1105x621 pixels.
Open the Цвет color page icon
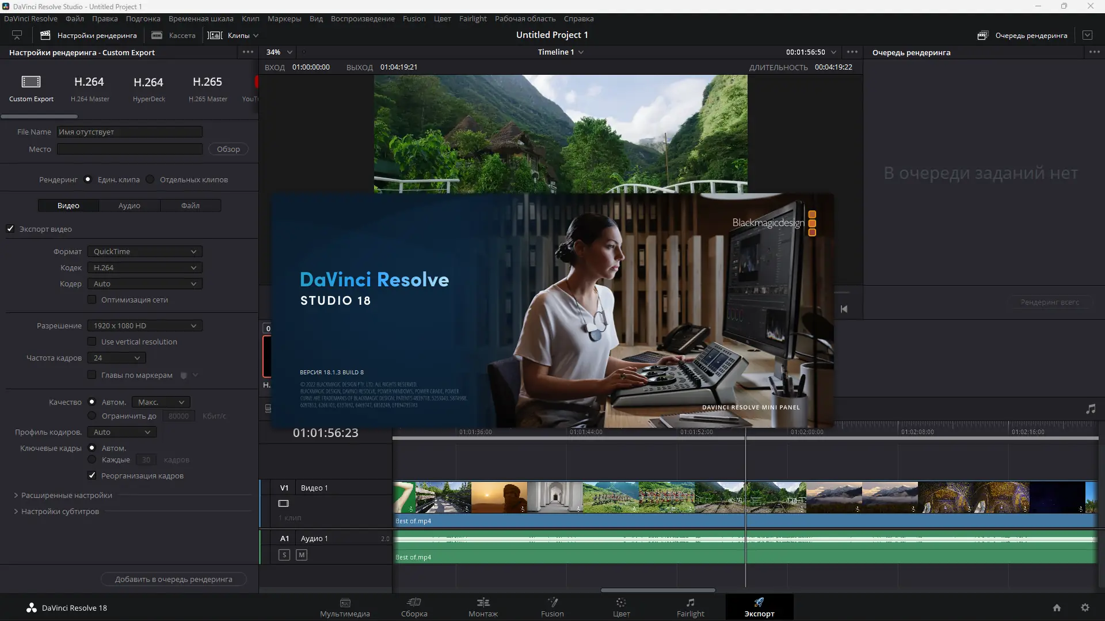(x=621, y=607)
